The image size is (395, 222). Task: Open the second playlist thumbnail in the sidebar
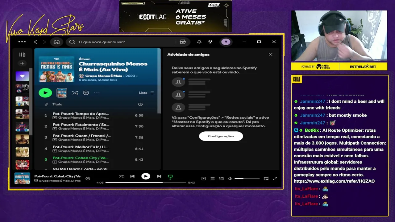click(x=22, y=89)
